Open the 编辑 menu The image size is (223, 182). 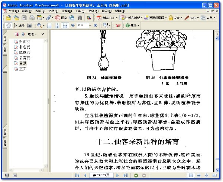click(x=27, y=11)
